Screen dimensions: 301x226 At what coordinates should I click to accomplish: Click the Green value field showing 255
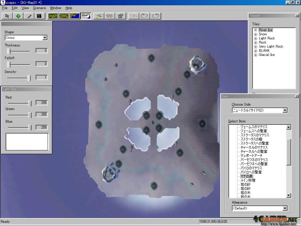(42, 114)
